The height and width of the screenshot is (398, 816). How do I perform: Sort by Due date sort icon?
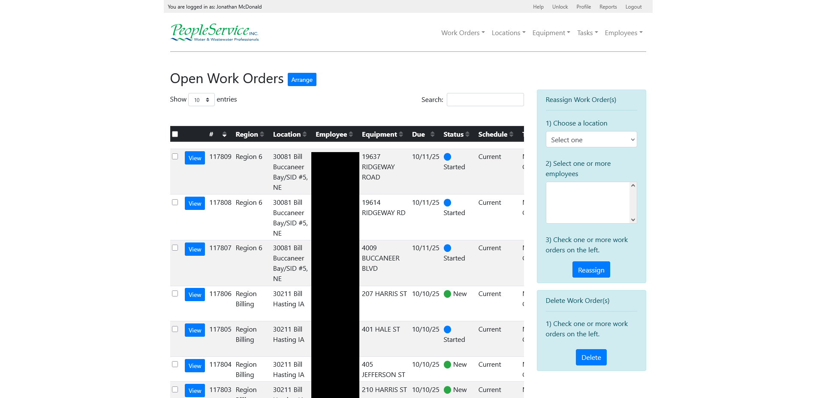(432, 134)
